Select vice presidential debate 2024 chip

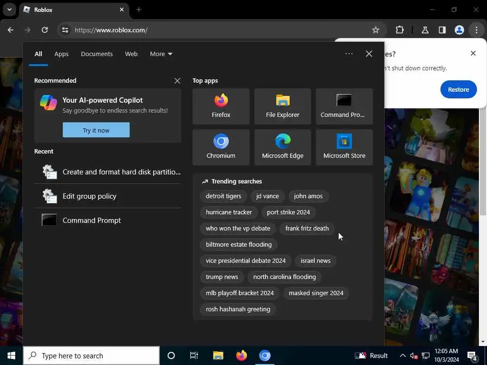pos(245,261)
